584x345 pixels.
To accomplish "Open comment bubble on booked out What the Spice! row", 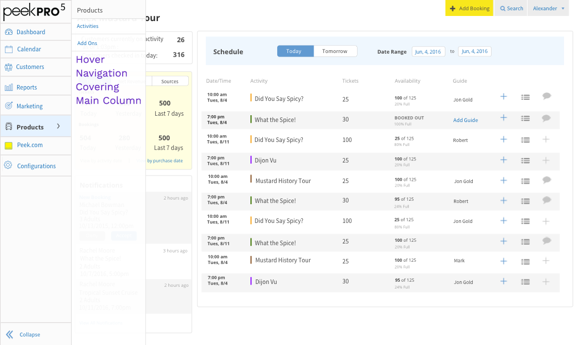I will [x=546, y=119].
